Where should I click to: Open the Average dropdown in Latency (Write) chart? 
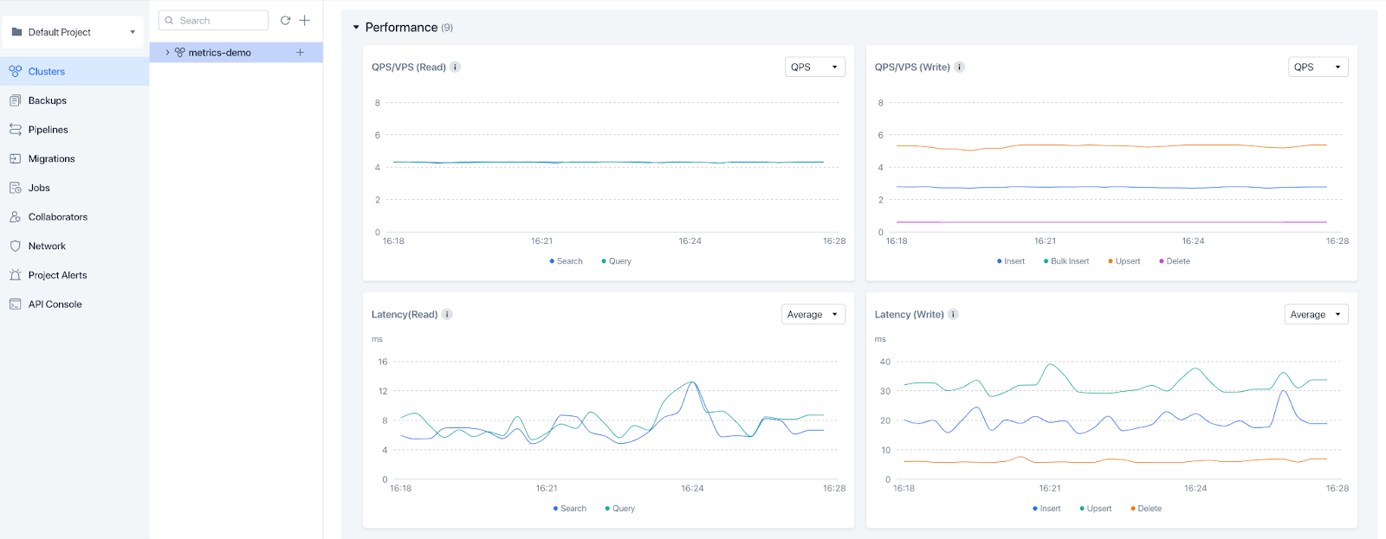(1315, 314)
